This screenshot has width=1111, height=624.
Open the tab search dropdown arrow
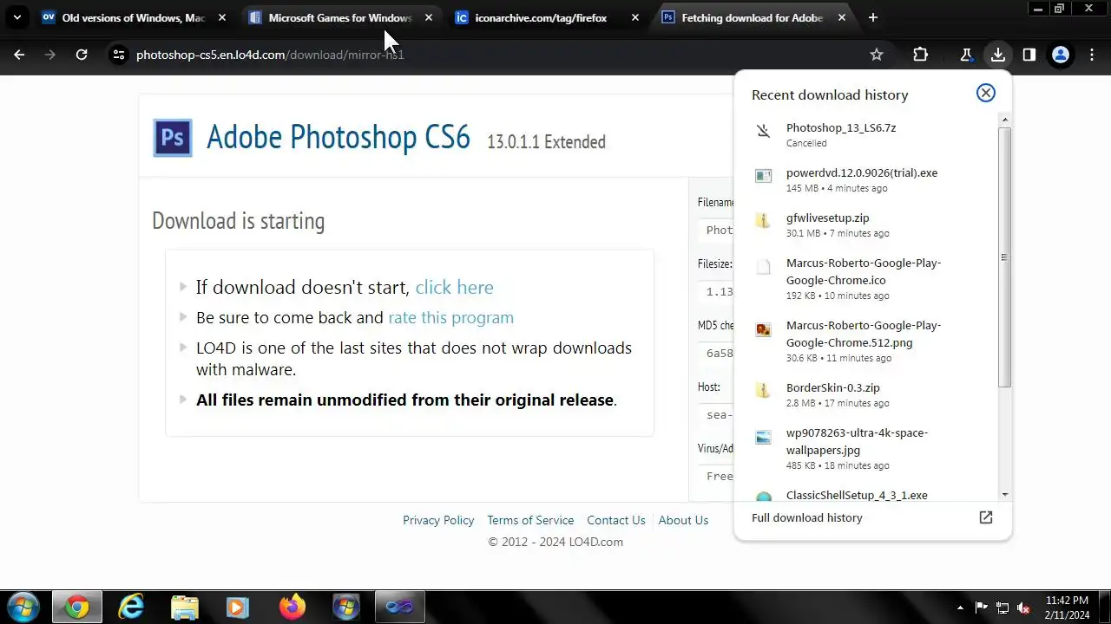click(x=16, y=17)
